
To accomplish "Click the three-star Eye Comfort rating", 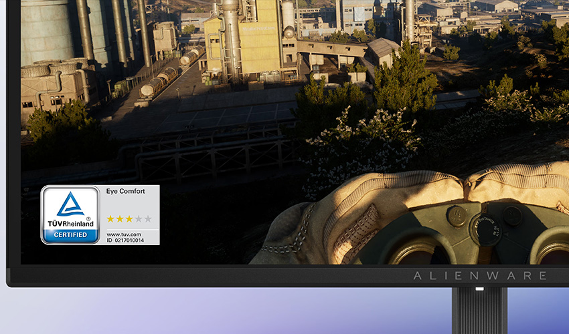I will tap(129, 219).
